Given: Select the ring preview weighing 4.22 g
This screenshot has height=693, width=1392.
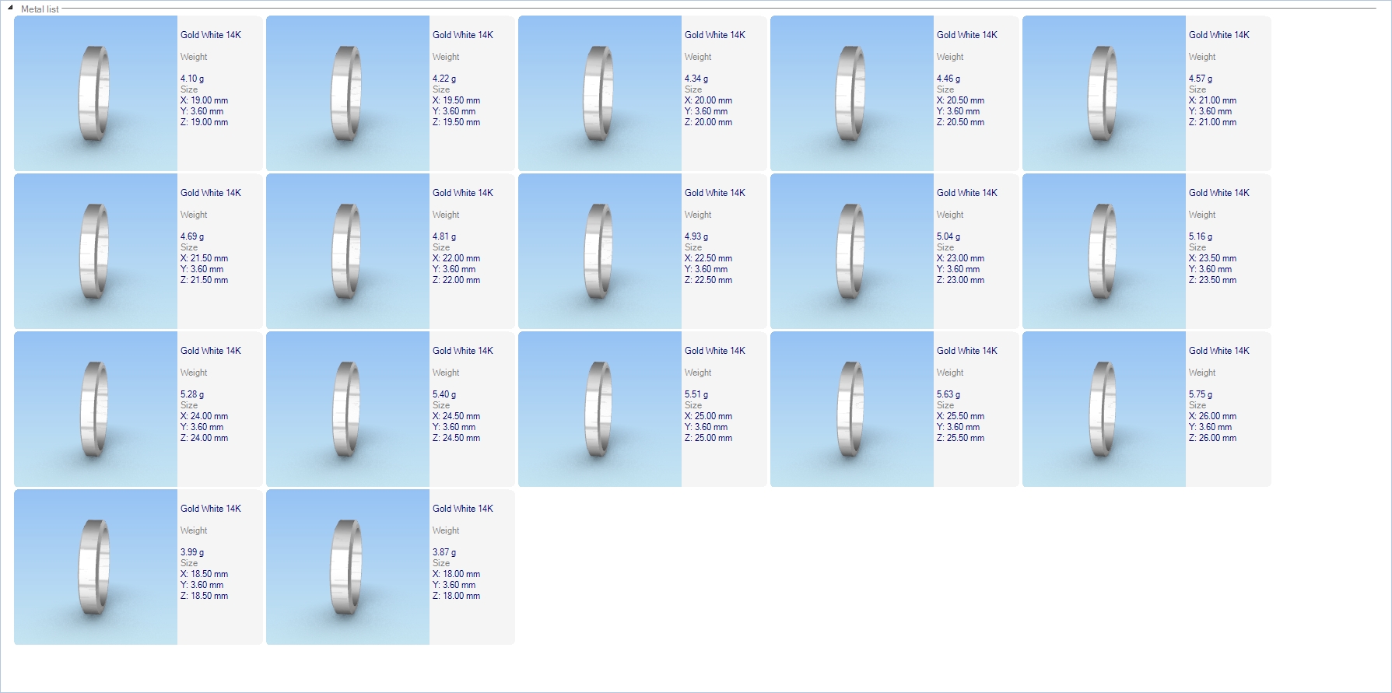Looking at the screenshot, I should pos(348,93).
